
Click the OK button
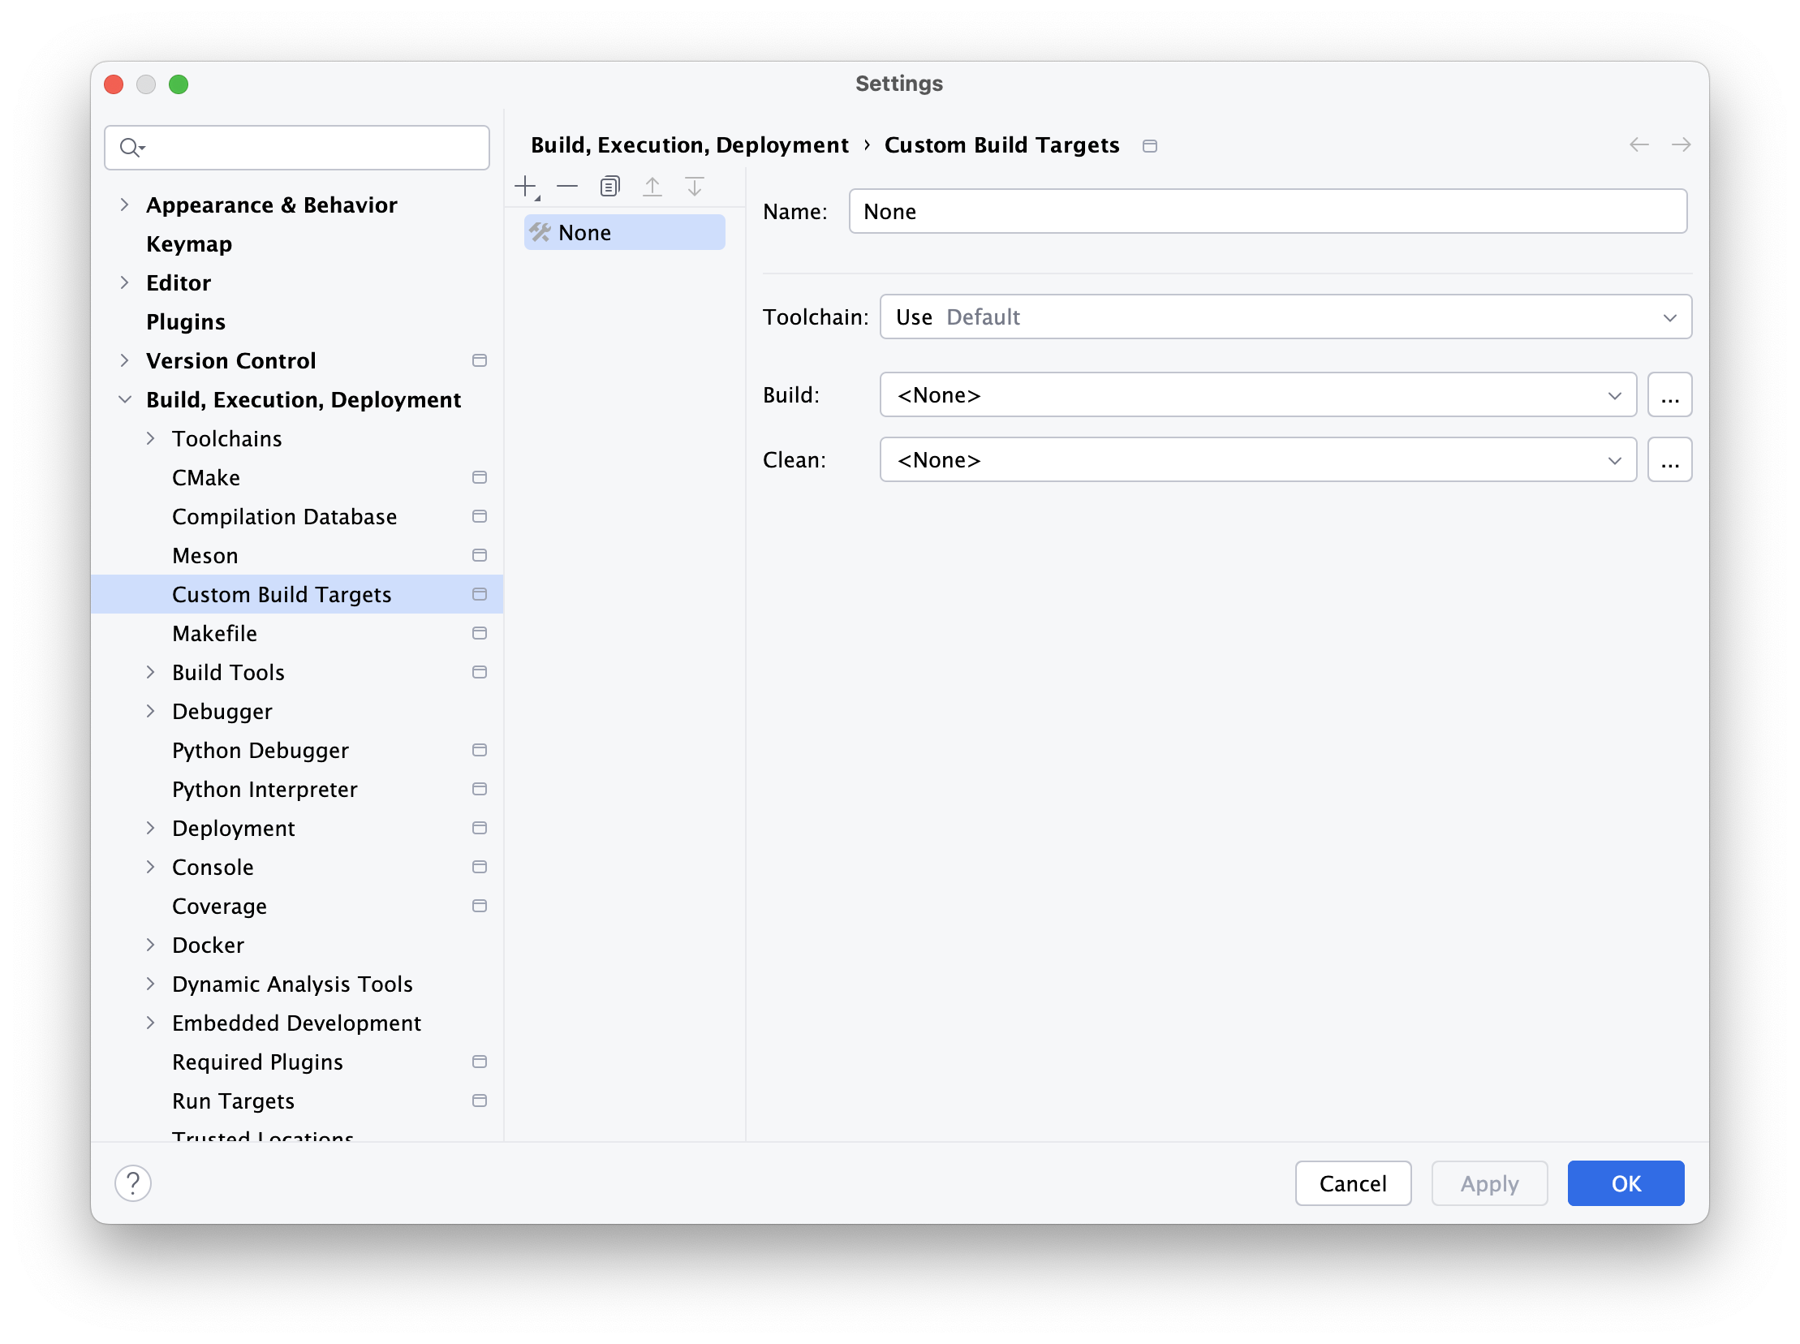[1625, 1183]
